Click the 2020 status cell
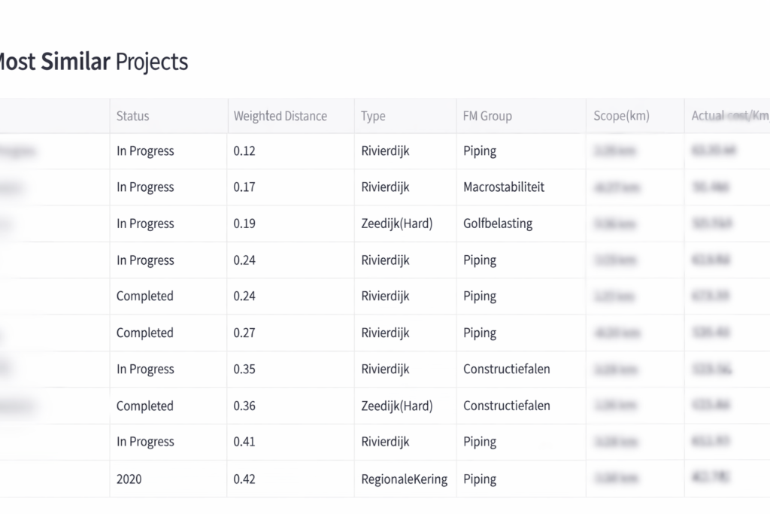The image size is (770, 514). [x=129, y=479]
